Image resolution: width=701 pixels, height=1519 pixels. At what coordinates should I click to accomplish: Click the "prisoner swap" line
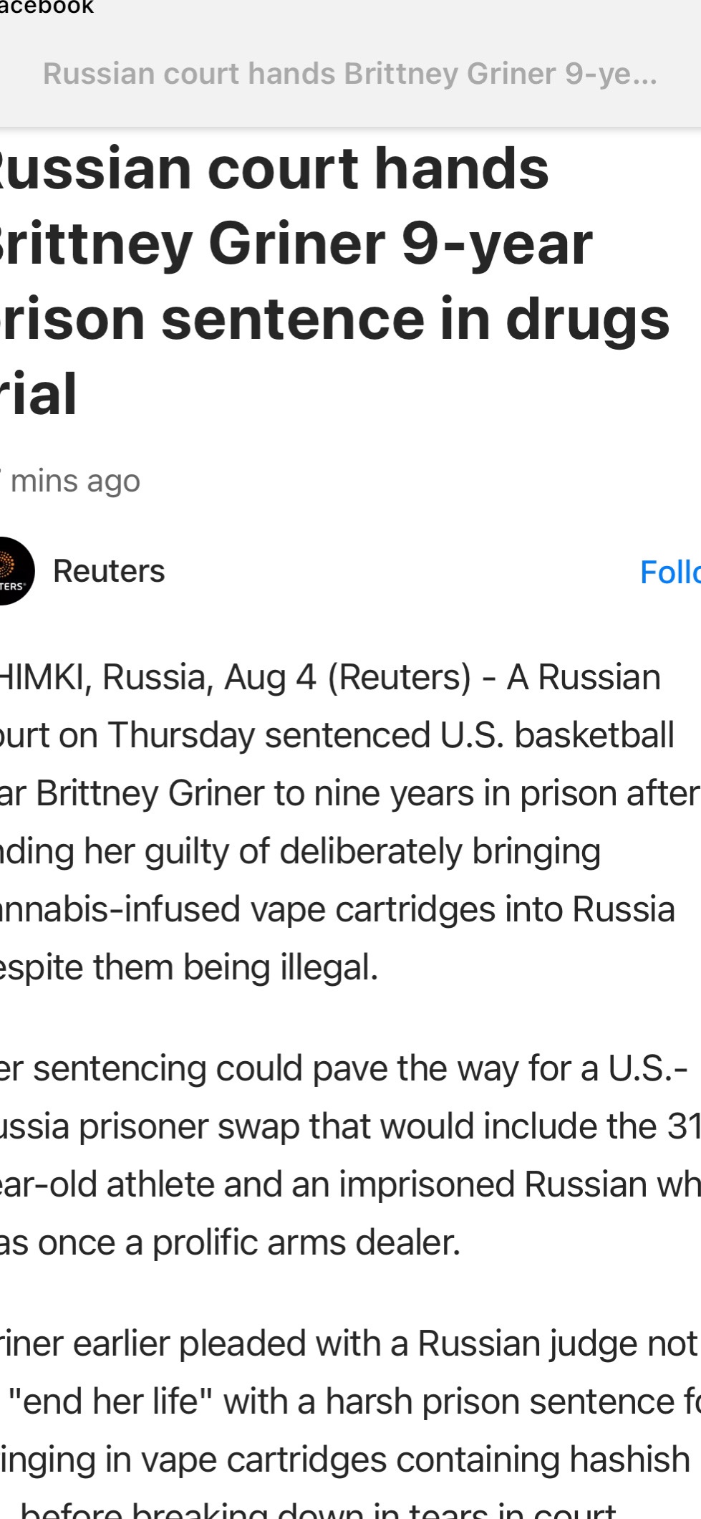click(350, 1126)
